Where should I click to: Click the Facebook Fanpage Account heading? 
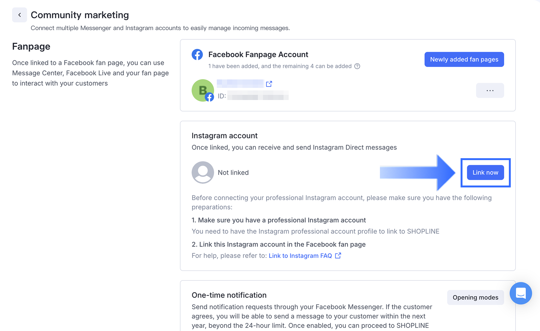[258, 55]
